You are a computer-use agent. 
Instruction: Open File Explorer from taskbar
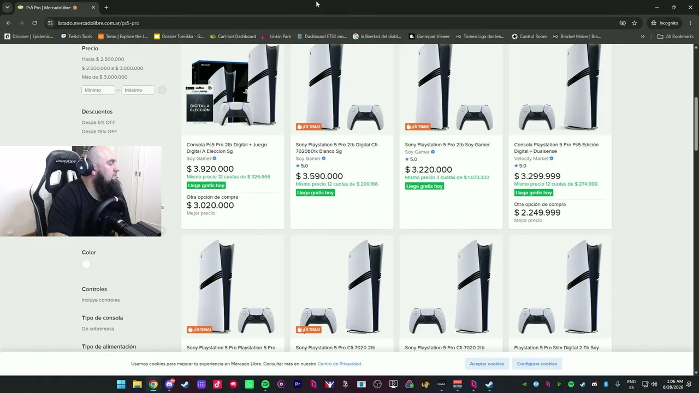(137, 384)
